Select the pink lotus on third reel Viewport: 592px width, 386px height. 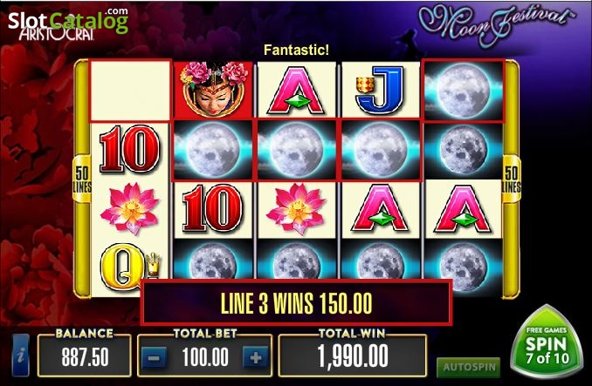click(296, 208)
